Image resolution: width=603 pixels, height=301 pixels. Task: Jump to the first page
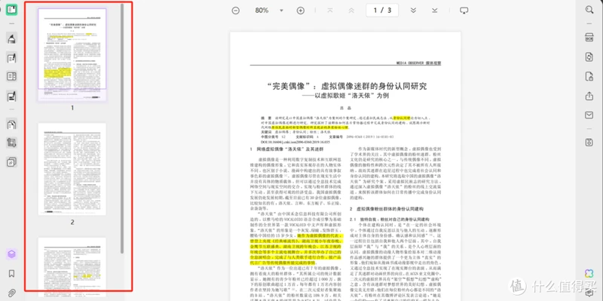(330, 11)
